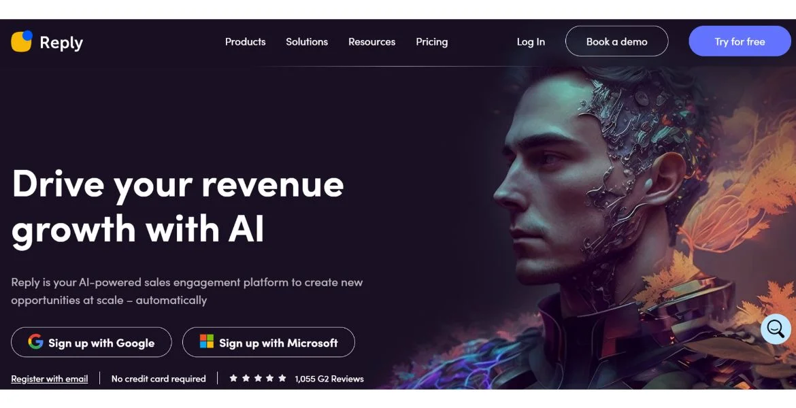Click the Google logo icon
Image resolution: width=796 pixels, height=408 pixels.
click(35, 341)
